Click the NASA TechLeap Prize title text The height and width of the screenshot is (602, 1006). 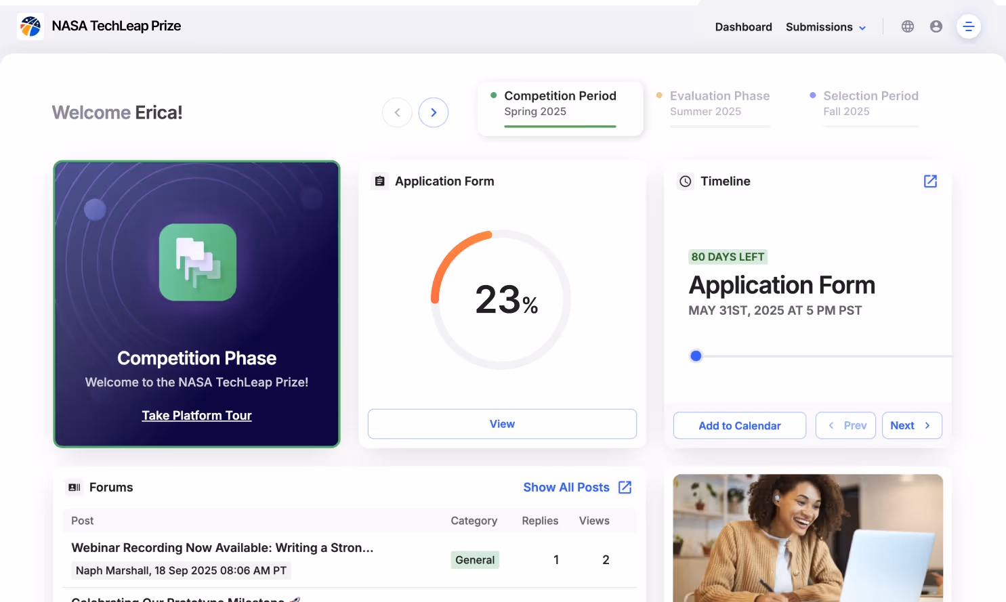(117, 26)
